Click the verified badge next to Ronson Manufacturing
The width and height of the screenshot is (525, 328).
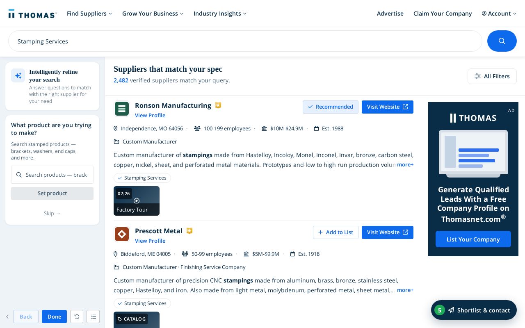click(218, 105)
